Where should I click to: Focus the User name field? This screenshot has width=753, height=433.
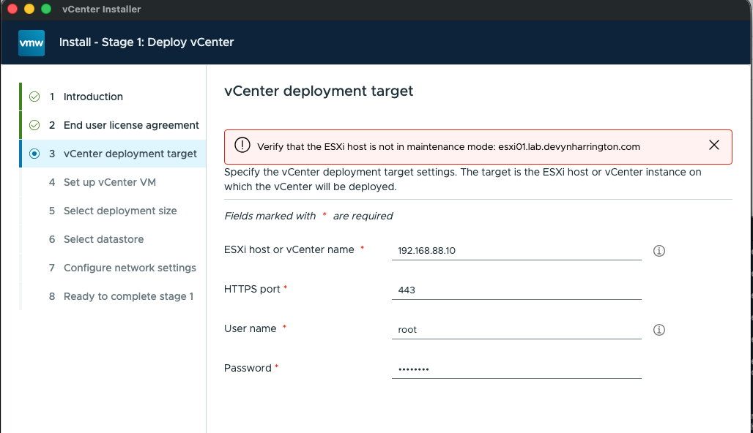coord(516,329)
